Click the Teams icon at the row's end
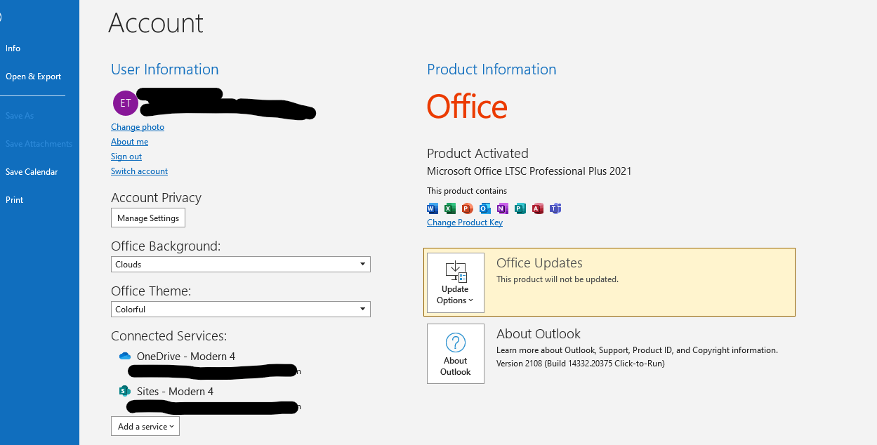This screenshot has width=877, height=445. [x=555, y=208]
